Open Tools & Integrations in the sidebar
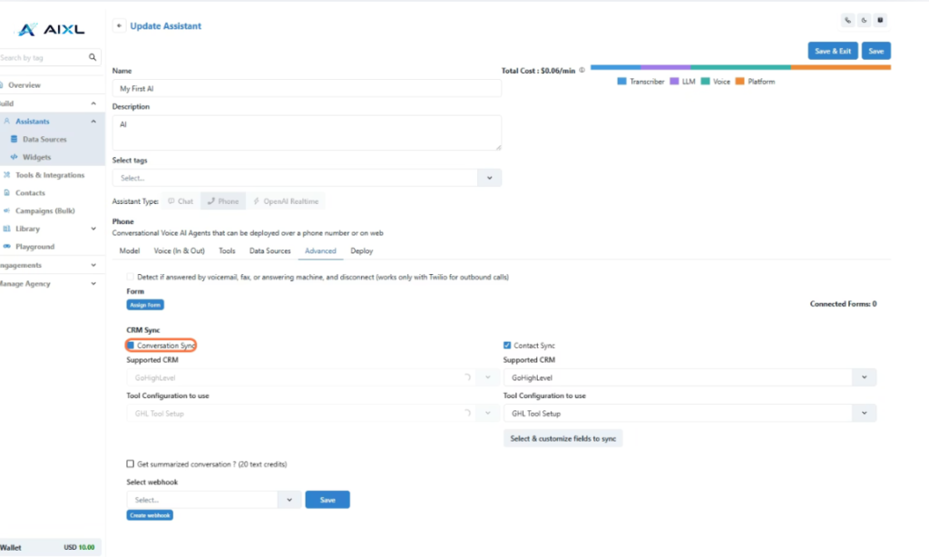929x557 pixels. (49, 175)
